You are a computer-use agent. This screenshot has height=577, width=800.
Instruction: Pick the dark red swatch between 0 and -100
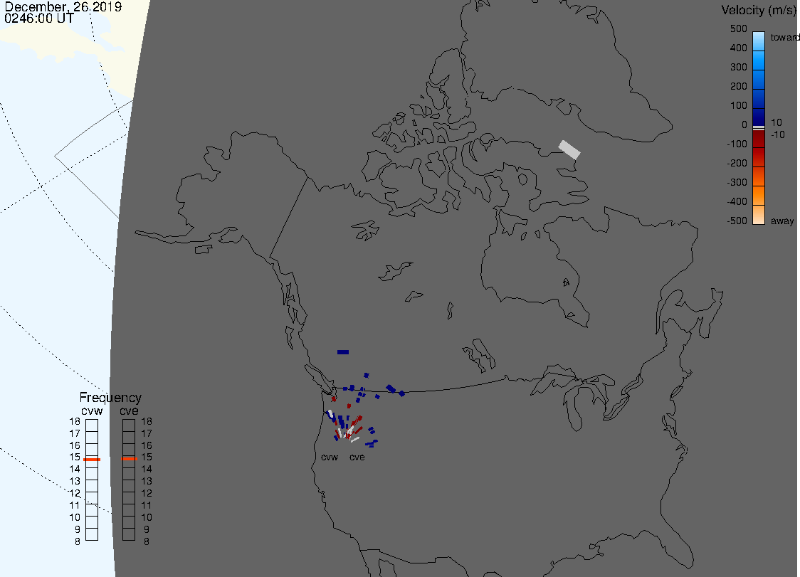(759, 139)
